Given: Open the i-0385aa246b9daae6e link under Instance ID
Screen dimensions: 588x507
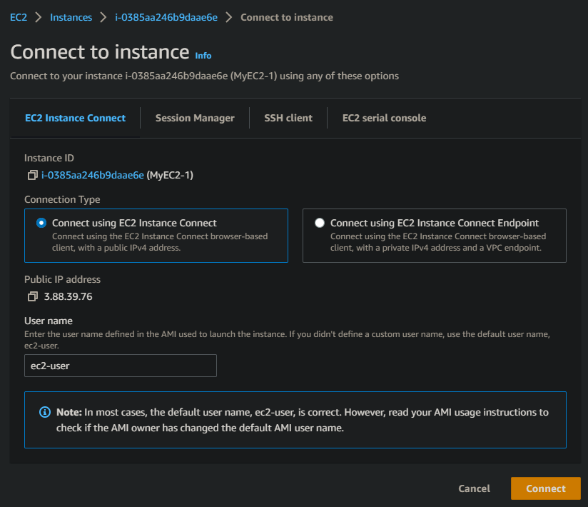Looking at the screenshot, I should 93,175.
